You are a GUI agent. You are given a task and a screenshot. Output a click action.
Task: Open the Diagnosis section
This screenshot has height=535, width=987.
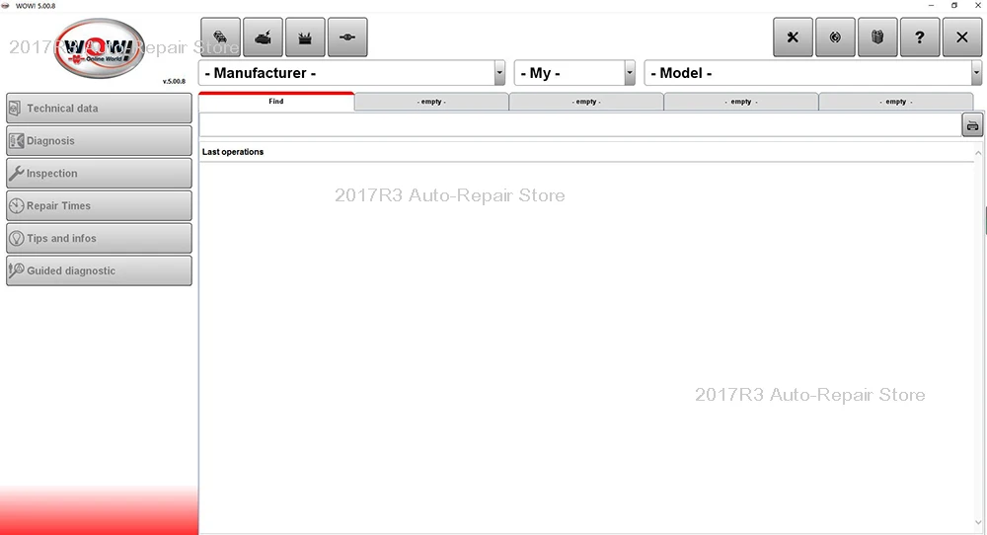click(x=99, y=141)
